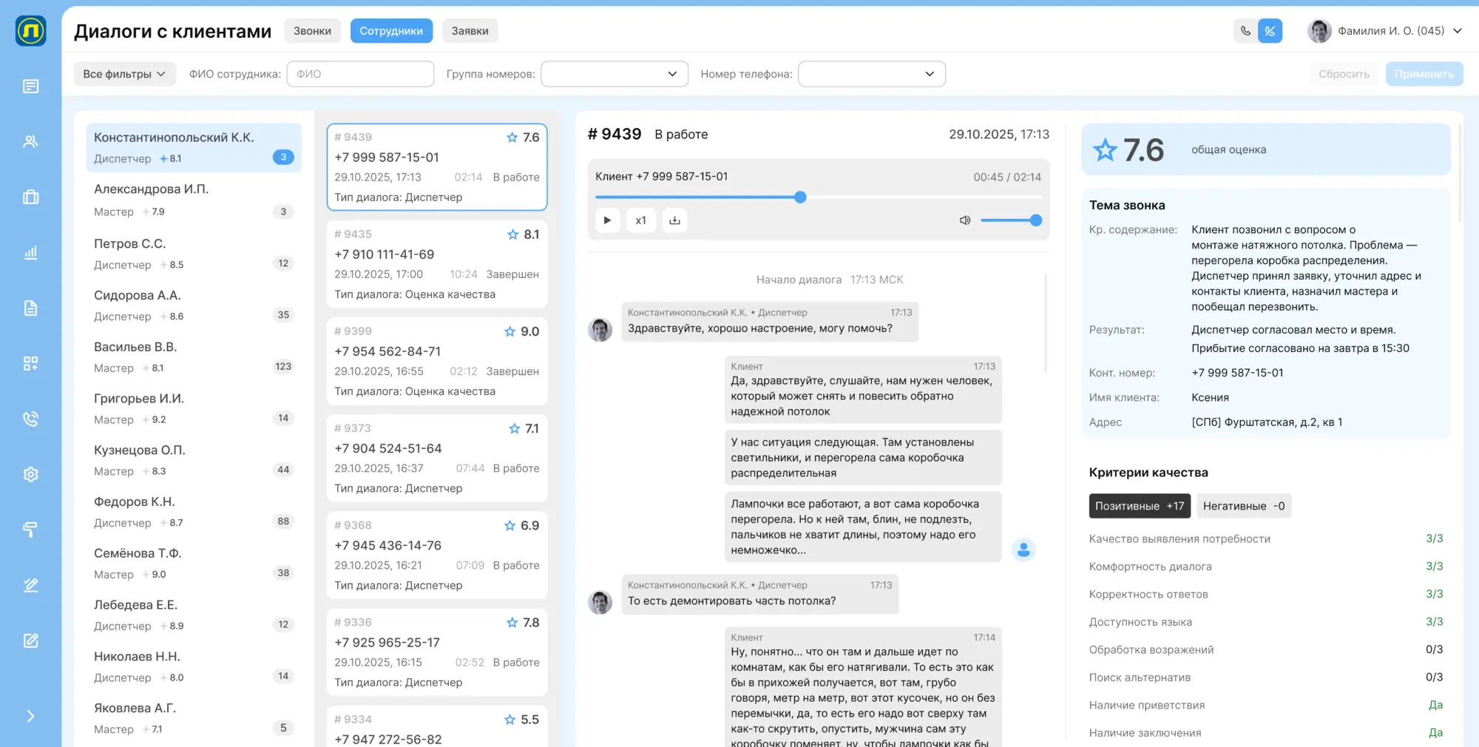Open the calls section in the sidebar
Image resolution: width=1479 pixels, height=747 pixels.
(x=30, y=419)
